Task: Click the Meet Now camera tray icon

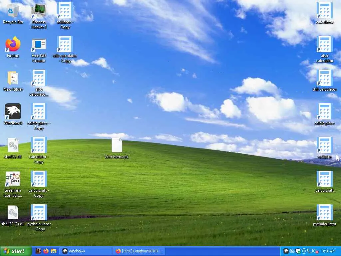Action: click(x=304, y=251)
